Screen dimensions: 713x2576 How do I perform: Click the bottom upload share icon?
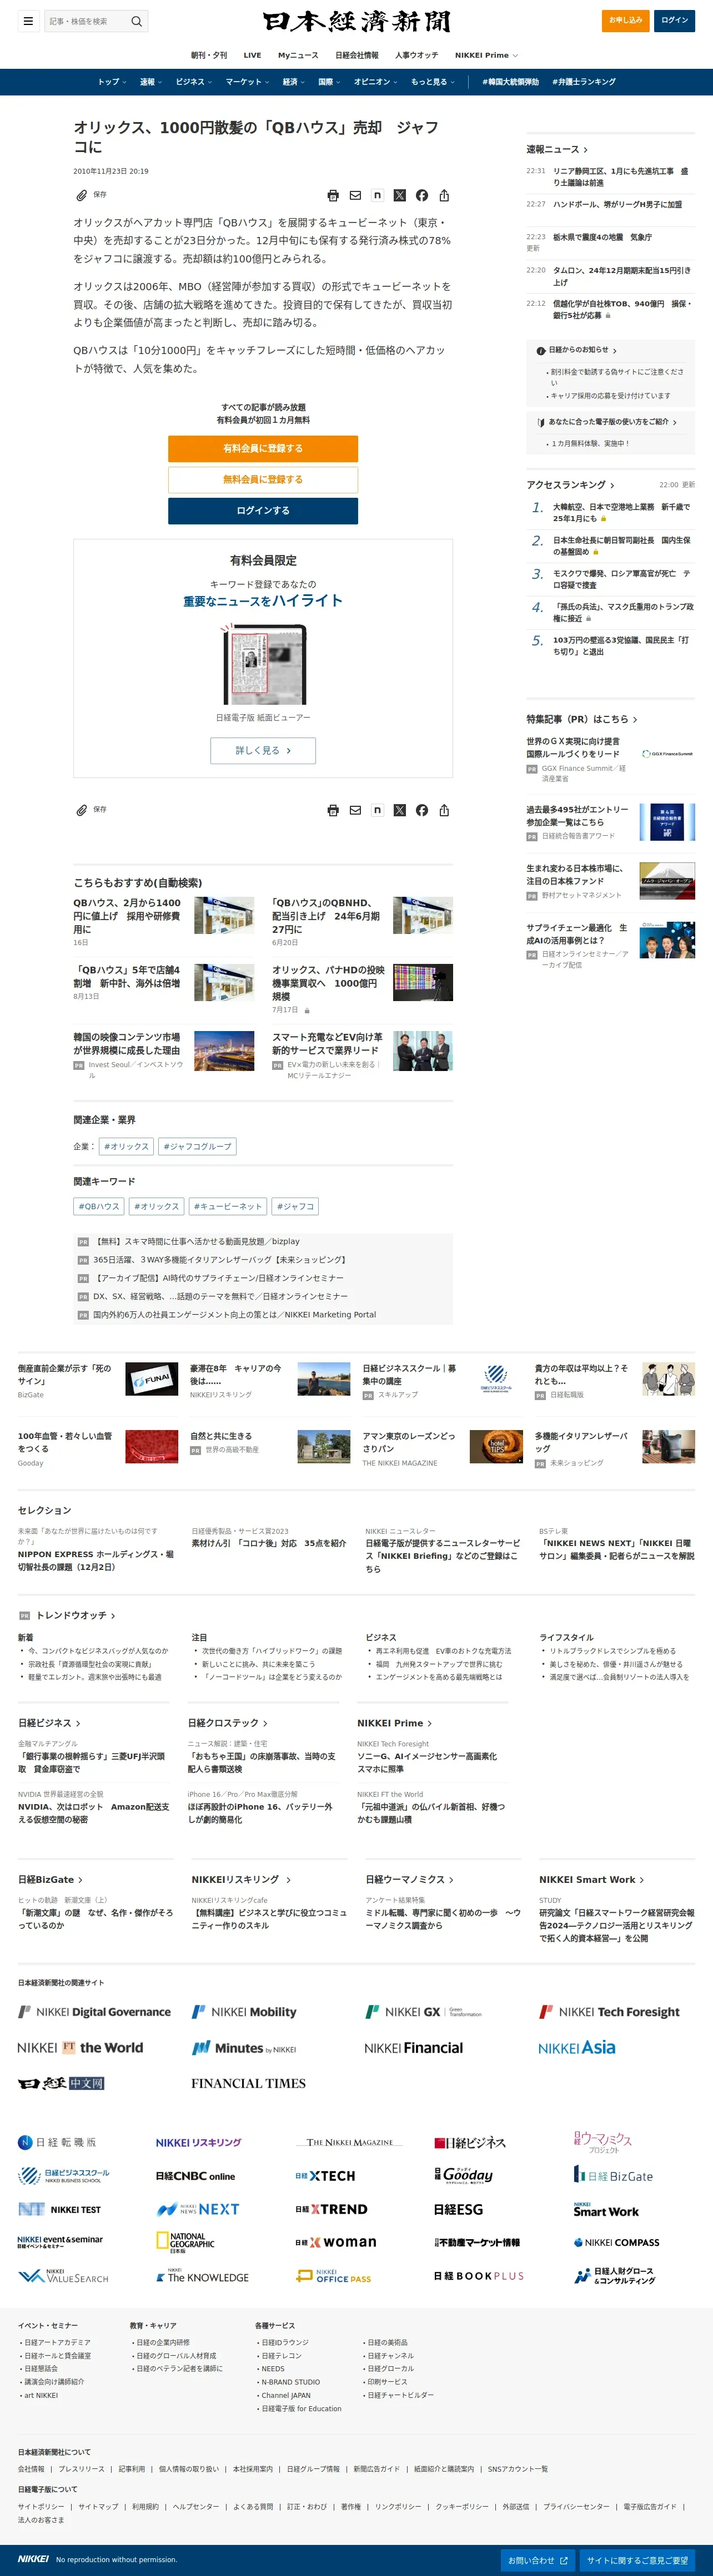[444, 811]
